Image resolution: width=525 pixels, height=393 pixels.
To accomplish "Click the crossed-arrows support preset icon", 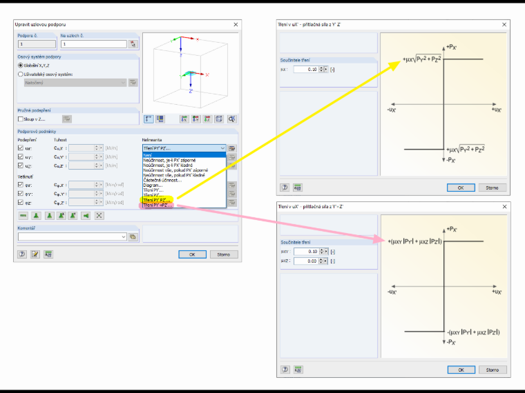I will tap(99, 216).
